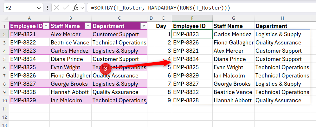Select Department header in column H
The image size is (316, 127).
click(x=282, y=26)
